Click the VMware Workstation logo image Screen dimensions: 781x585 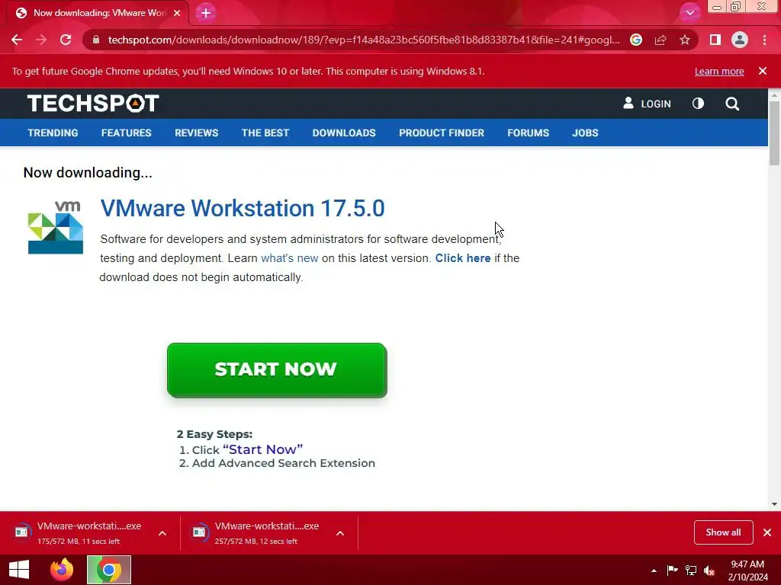point(55,227)
